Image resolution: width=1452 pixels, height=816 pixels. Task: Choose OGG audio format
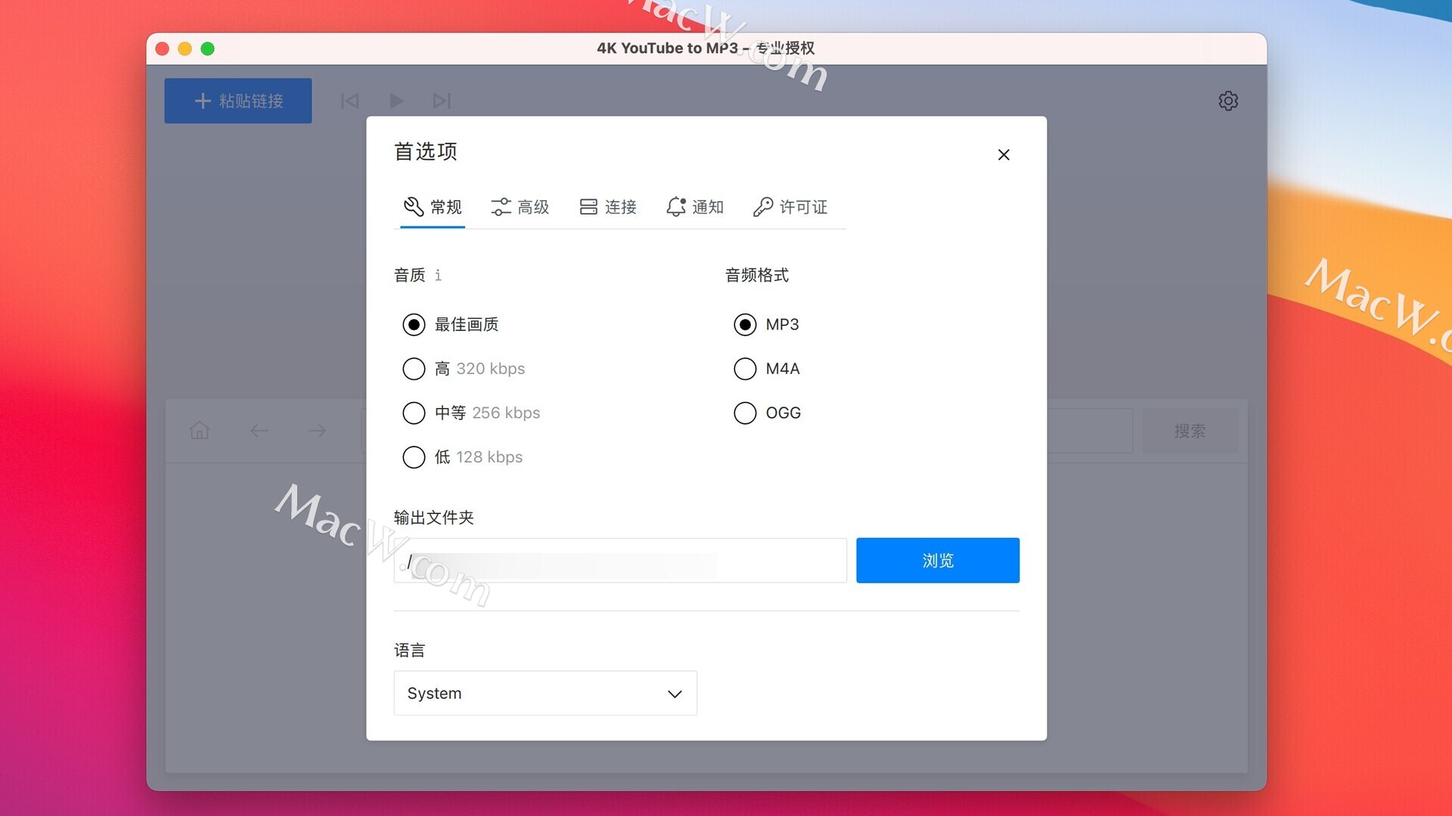pyautogui.click(x=768, y=413)
